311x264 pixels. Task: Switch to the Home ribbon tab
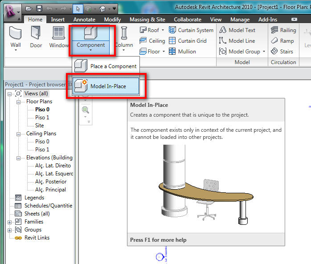pos(35,20)
